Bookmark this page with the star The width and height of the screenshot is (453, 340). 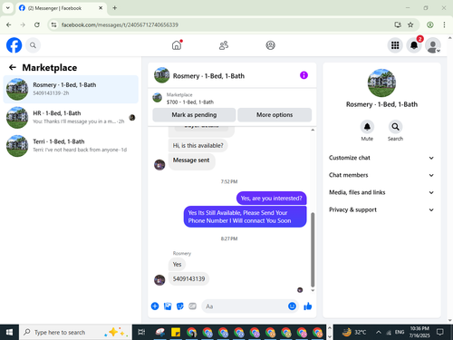tap(410, 24)
